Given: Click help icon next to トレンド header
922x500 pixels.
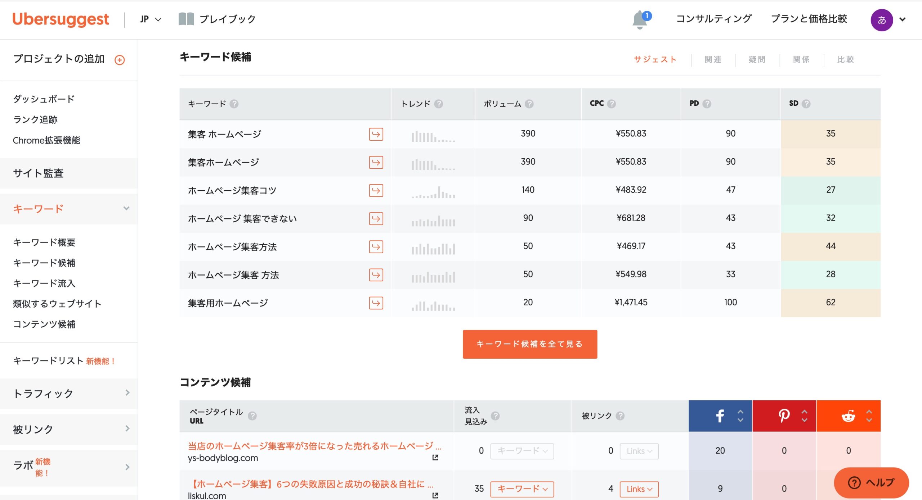Looking at the screenshot, I should pyautogui.click(x=439, y=104).
